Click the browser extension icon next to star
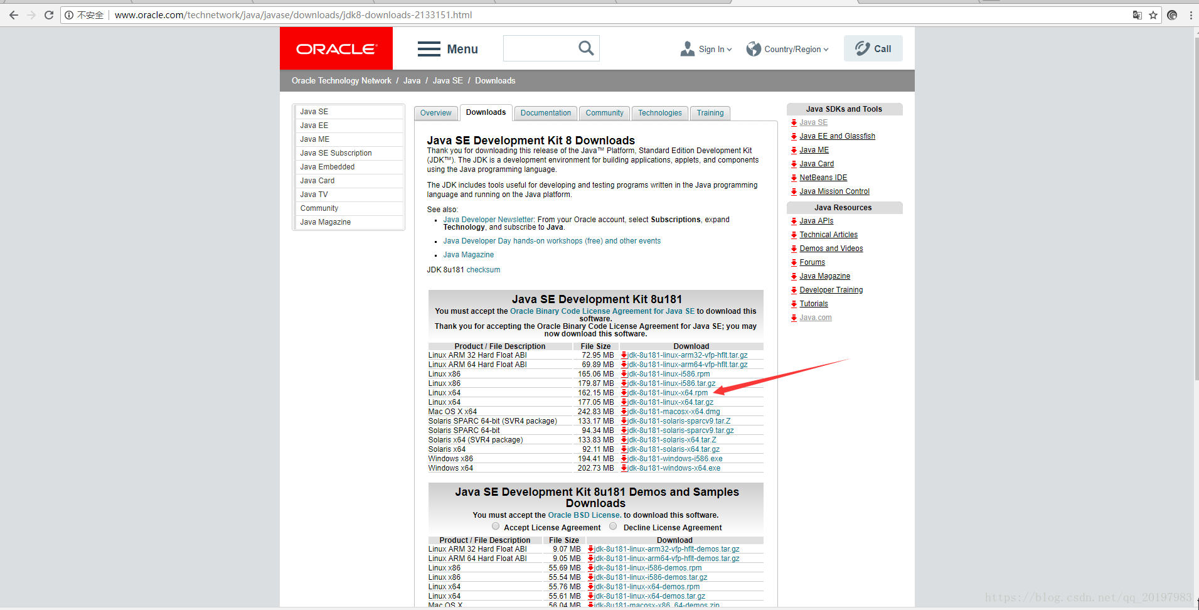This screenshot has width=1199, height=610. (x=1172, y=15)
